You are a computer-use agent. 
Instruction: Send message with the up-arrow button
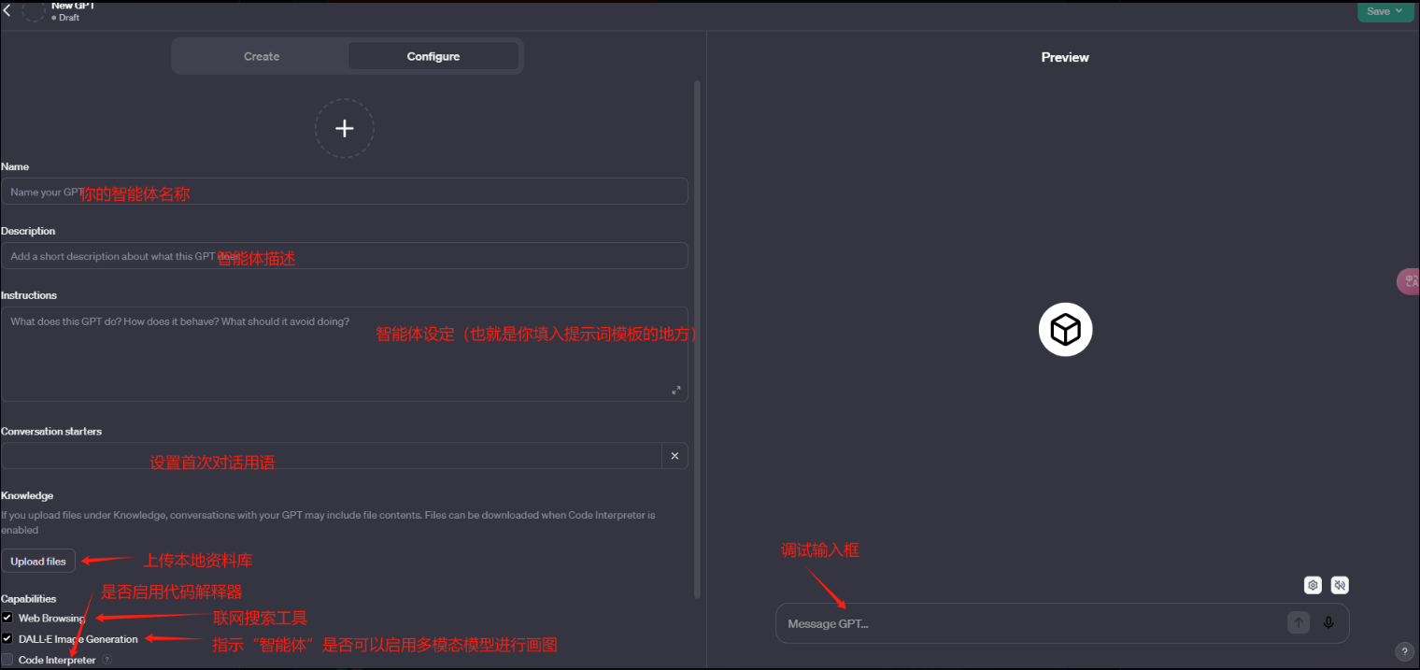(x=1299, y=623)
